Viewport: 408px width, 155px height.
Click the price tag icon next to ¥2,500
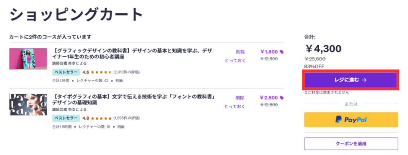[282, 98]
